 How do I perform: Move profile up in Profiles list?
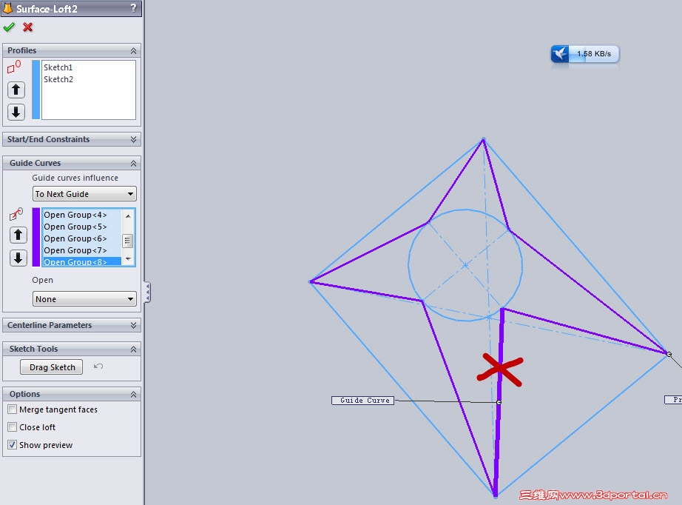coord(16,90)
